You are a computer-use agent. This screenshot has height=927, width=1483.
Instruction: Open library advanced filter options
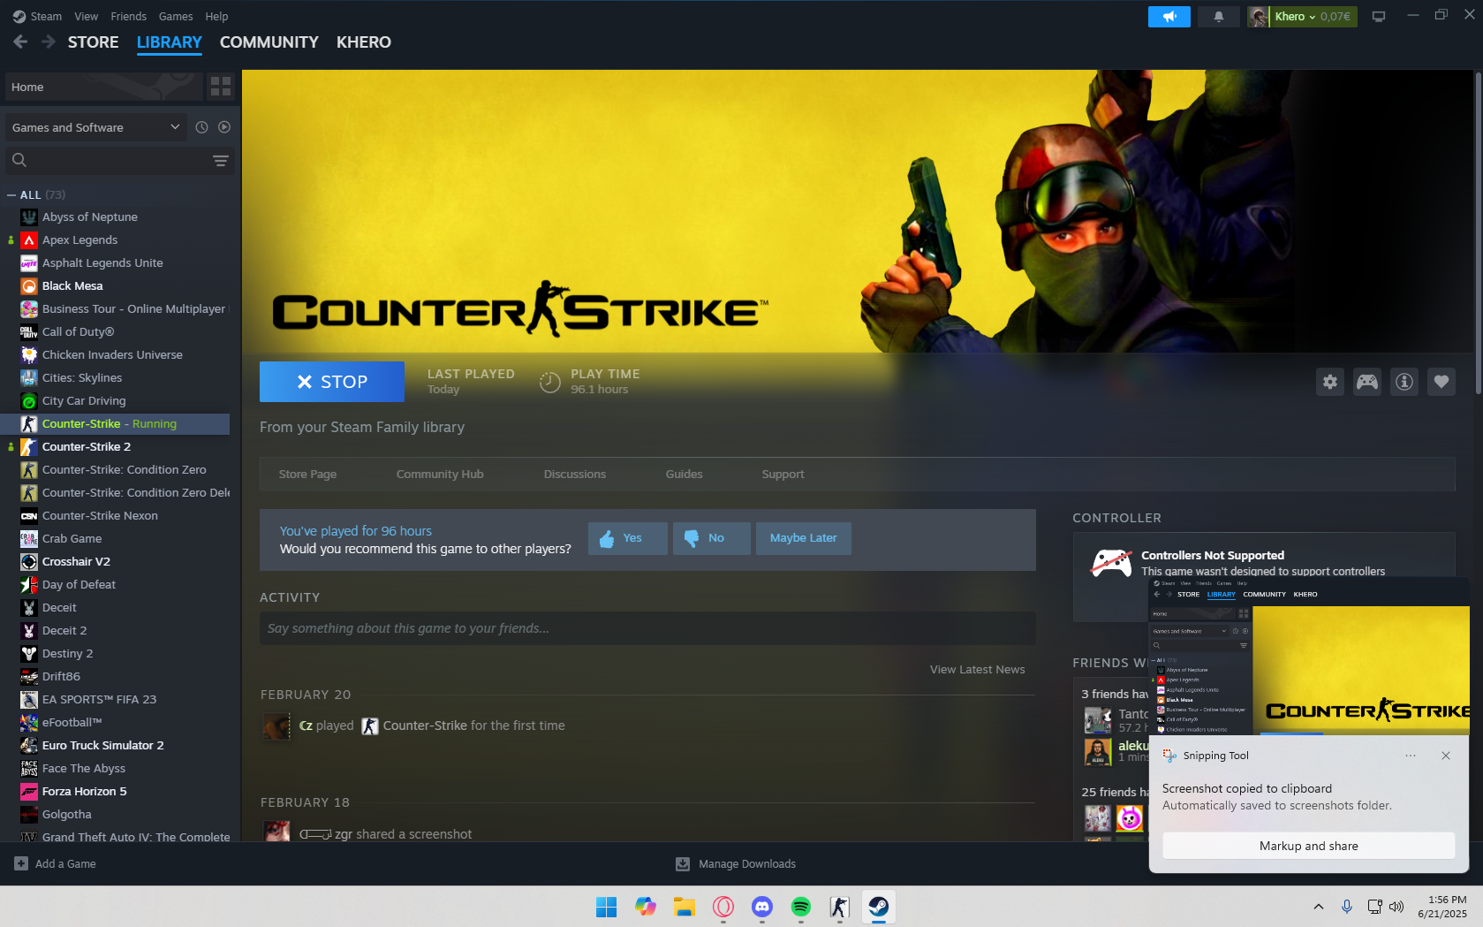[221, 160]
